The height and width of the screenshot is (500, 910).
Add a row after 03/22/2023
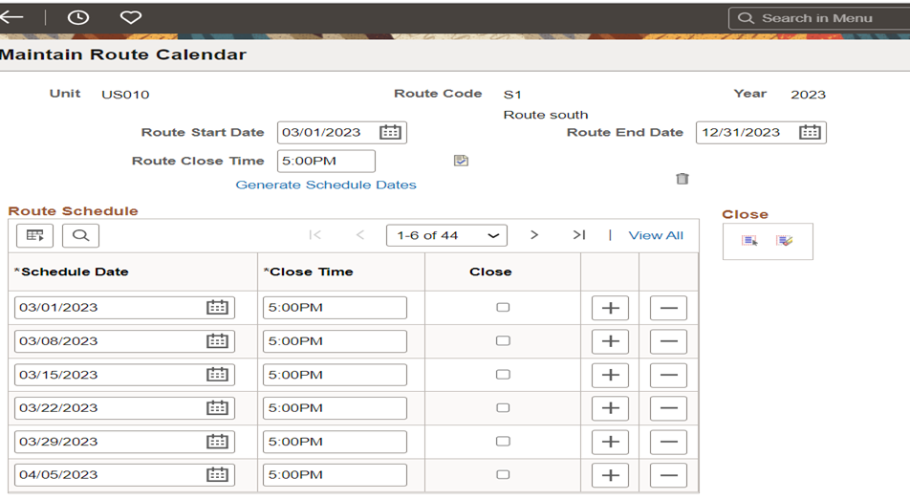pyautogui.click(x=610, y=408)
